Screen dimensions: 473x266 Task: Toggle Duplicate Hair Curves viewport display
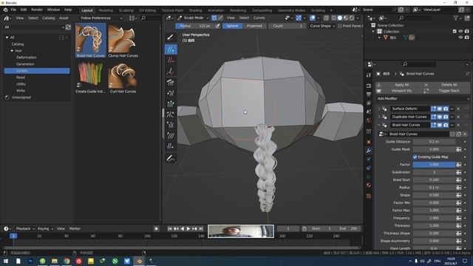click(x=440, y=117)
